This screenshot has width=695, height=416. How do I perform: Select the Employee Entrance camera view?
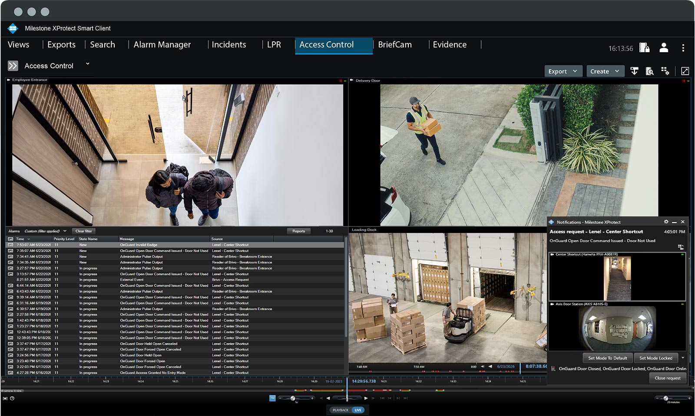pyautogui.click(x=177, y=155)
